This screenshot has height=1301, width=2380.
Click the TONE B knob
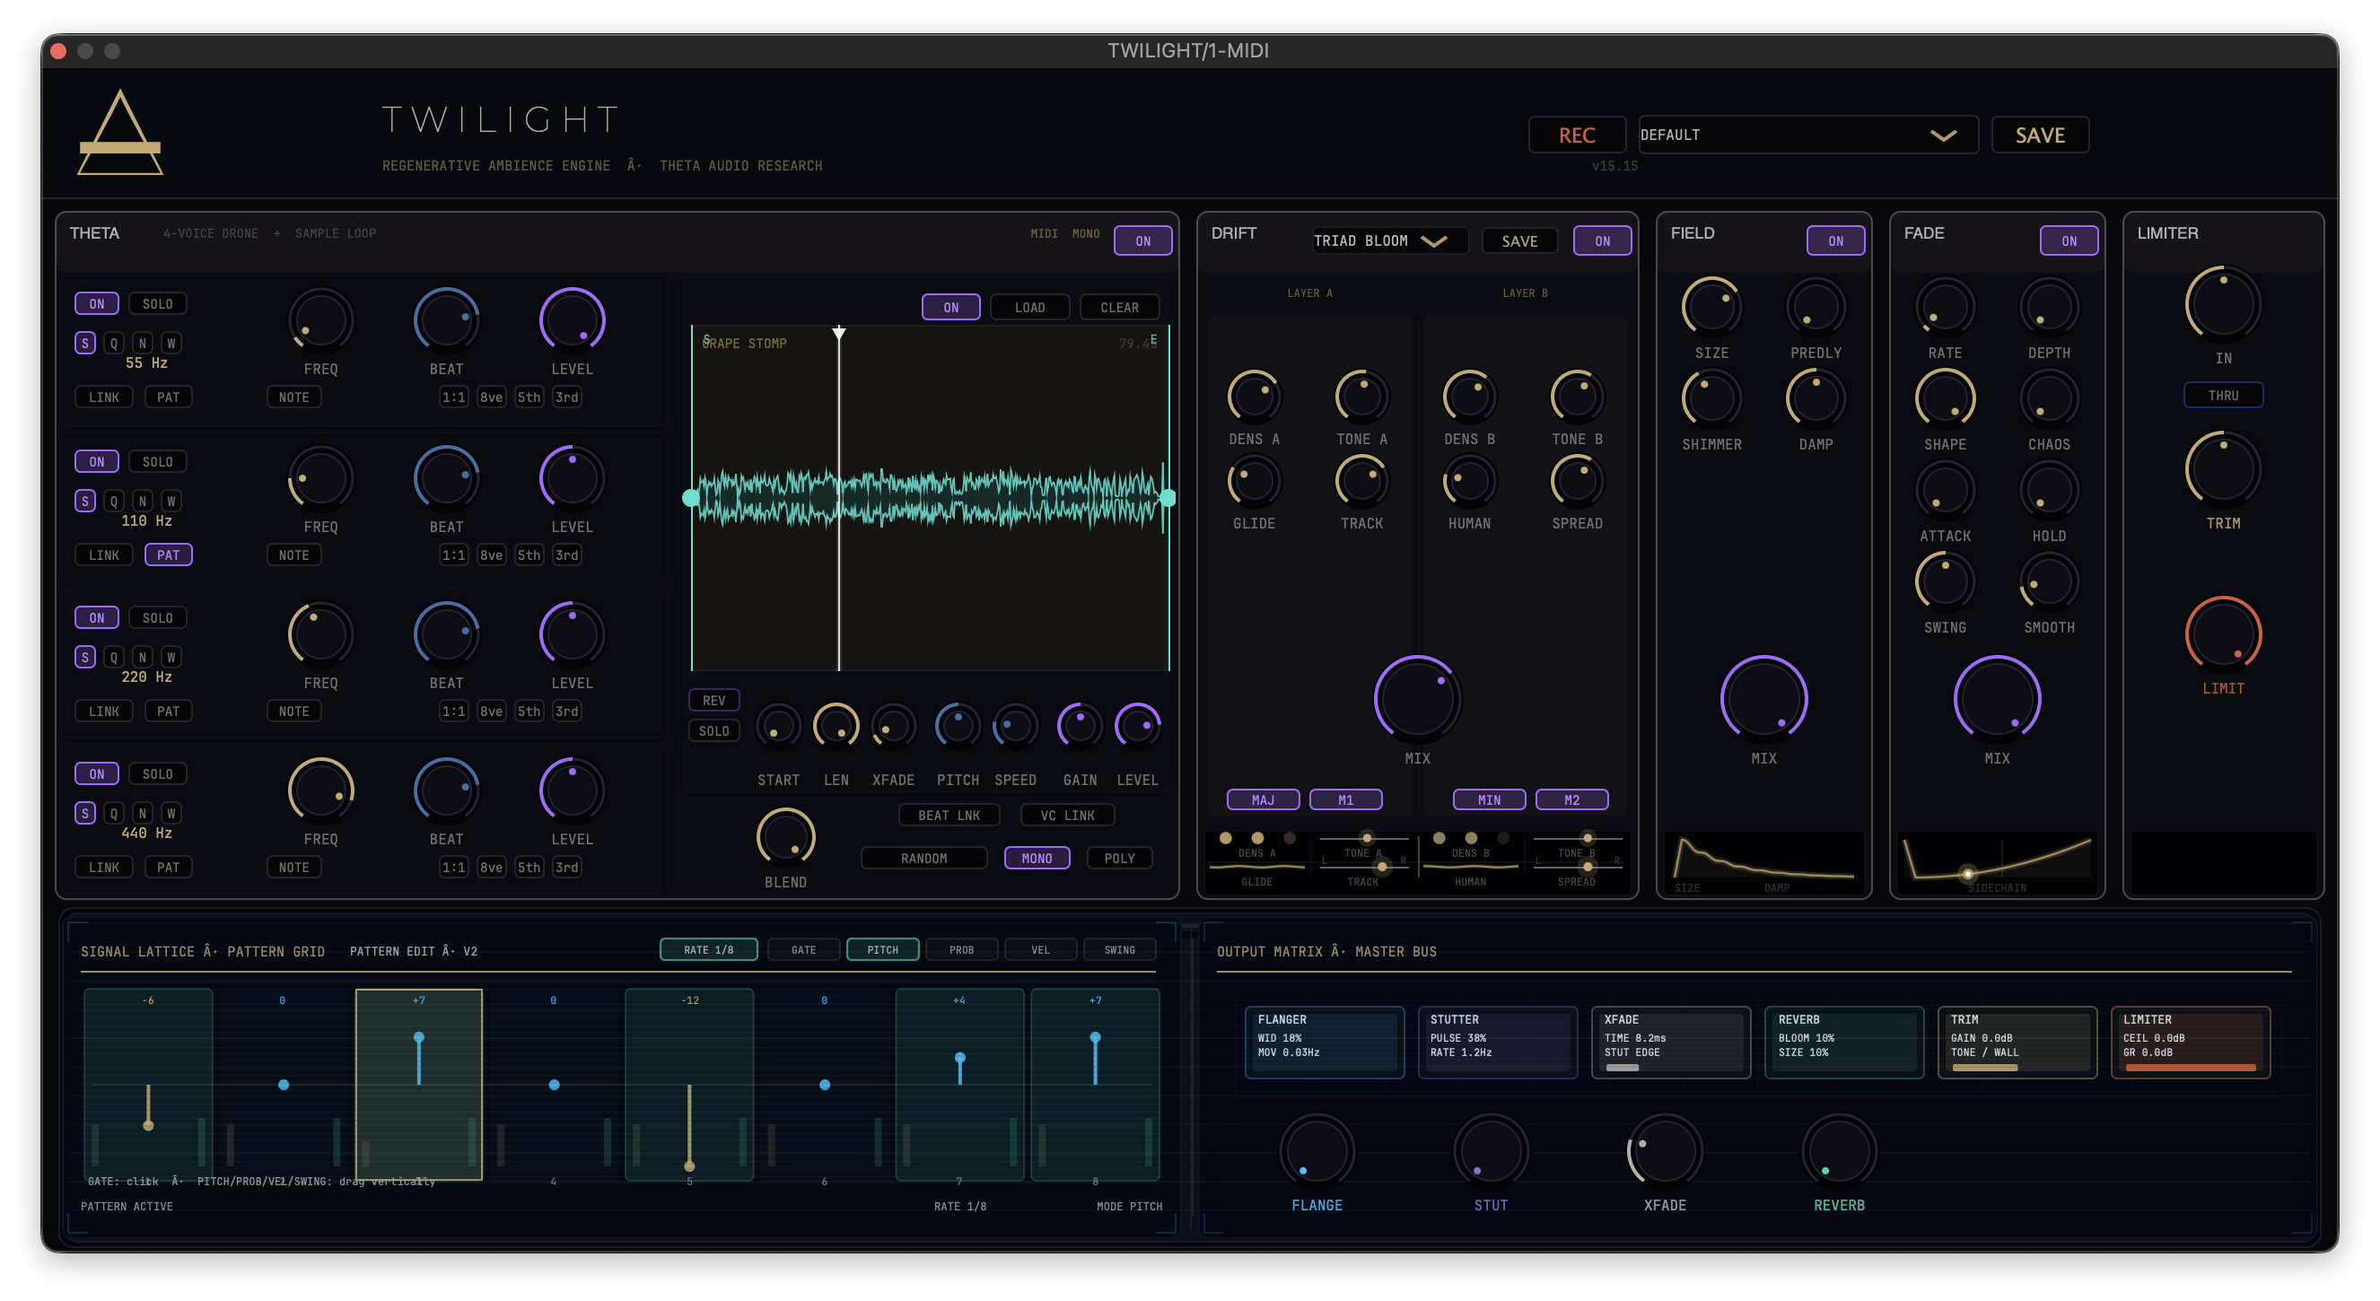tap(1576, 397)
